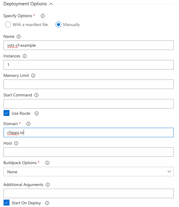Open Start Command info icon

pyautogui.click(x=36, y=95)
